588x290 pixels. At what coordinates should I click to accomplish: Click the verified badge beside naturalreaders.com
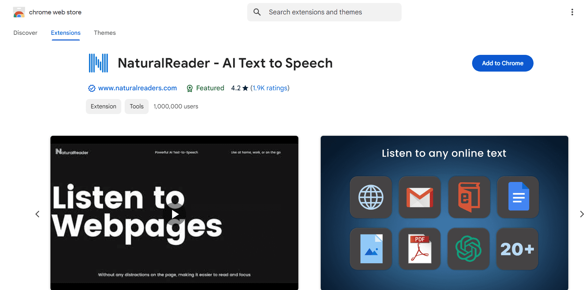(x=92, y=88)
